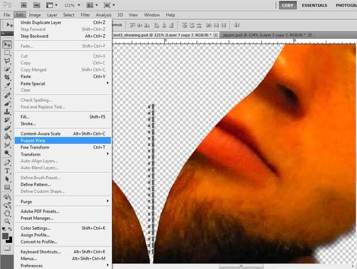
Task: Select the Path Selection tool
Action: point(7,179)
